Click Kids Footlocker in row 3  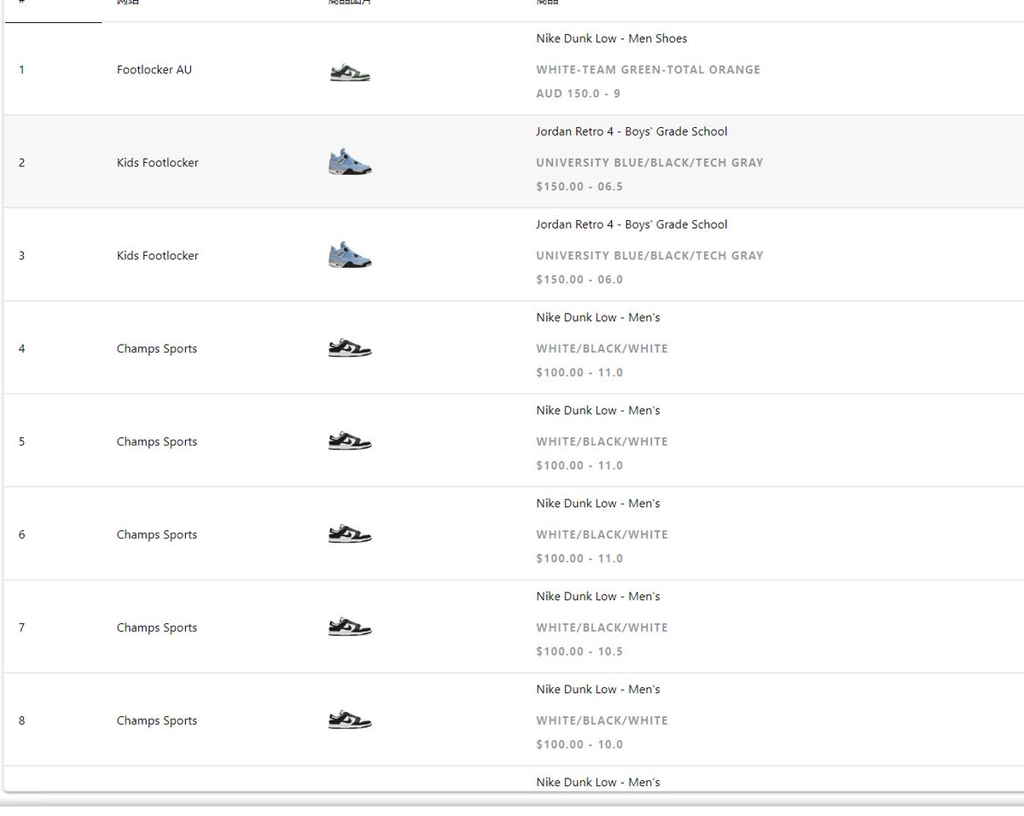[158, 256]
